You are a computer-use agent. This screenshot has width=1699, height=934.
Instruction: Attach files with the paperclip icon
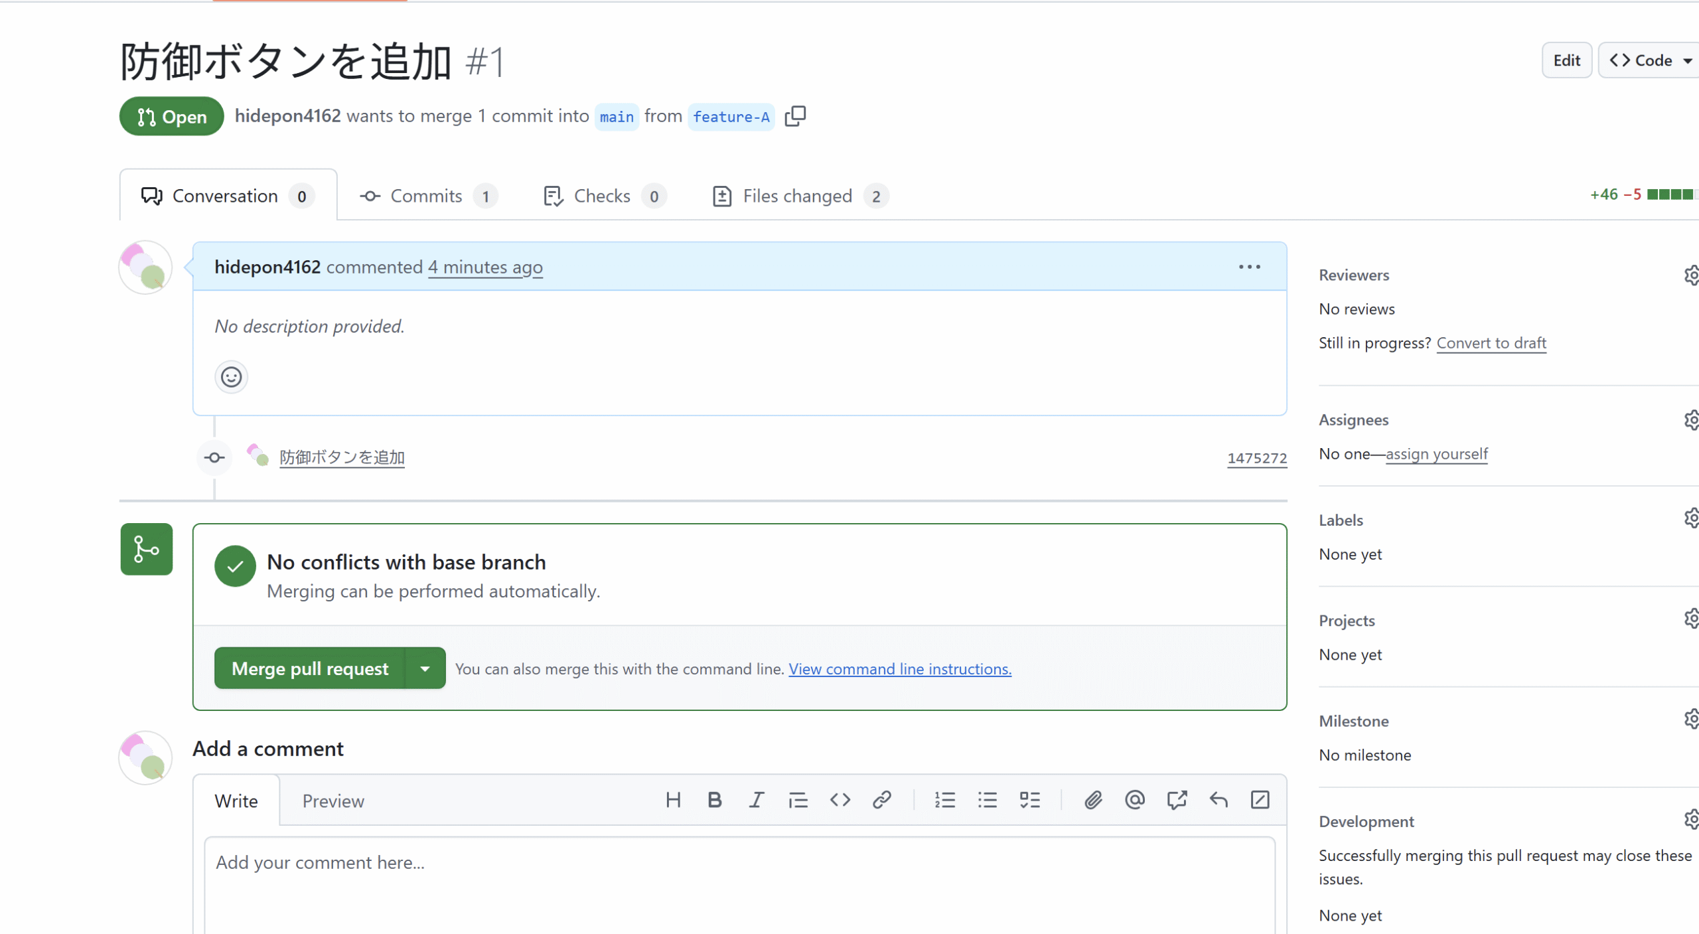(1093, 800)
